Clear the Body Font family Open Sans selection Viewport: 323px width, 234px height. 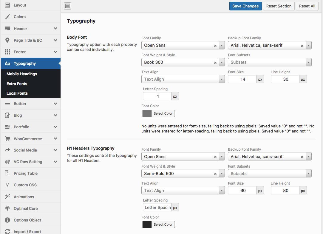215,46
